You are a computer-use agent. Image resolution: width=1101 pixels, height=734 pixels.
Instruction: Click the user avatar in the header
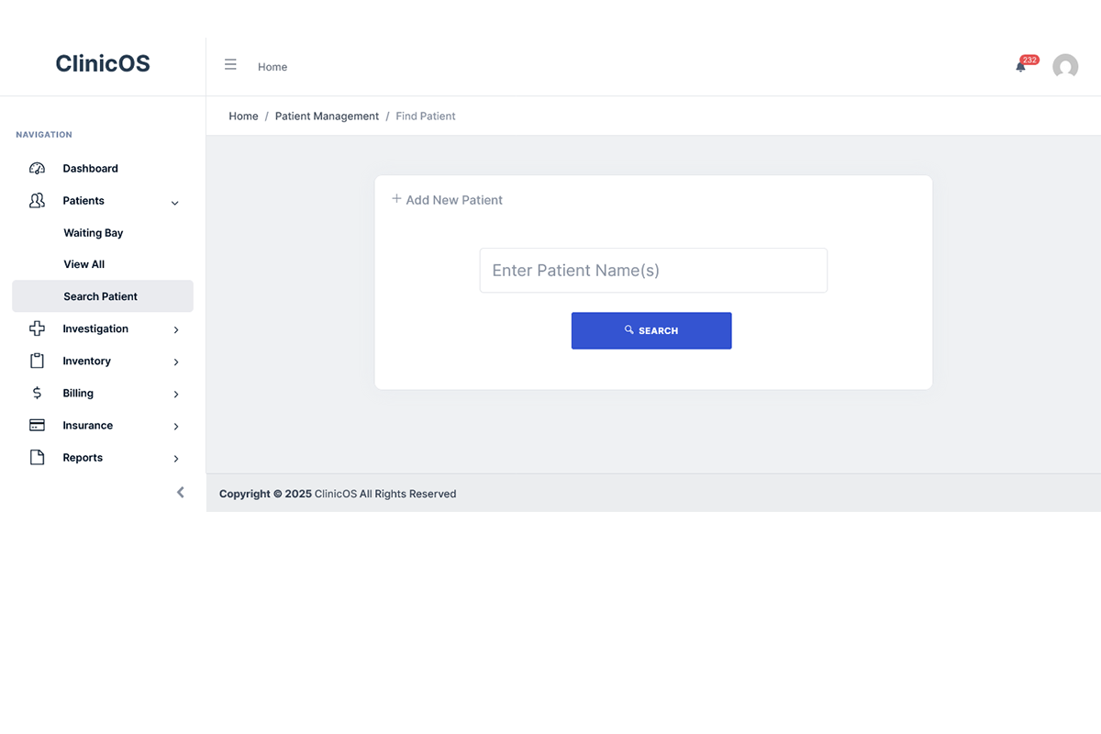pyautogui.click(x=1065, y=66)
